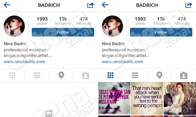Open www.ninabadric.com link on left profile

[x=24, y=62]
